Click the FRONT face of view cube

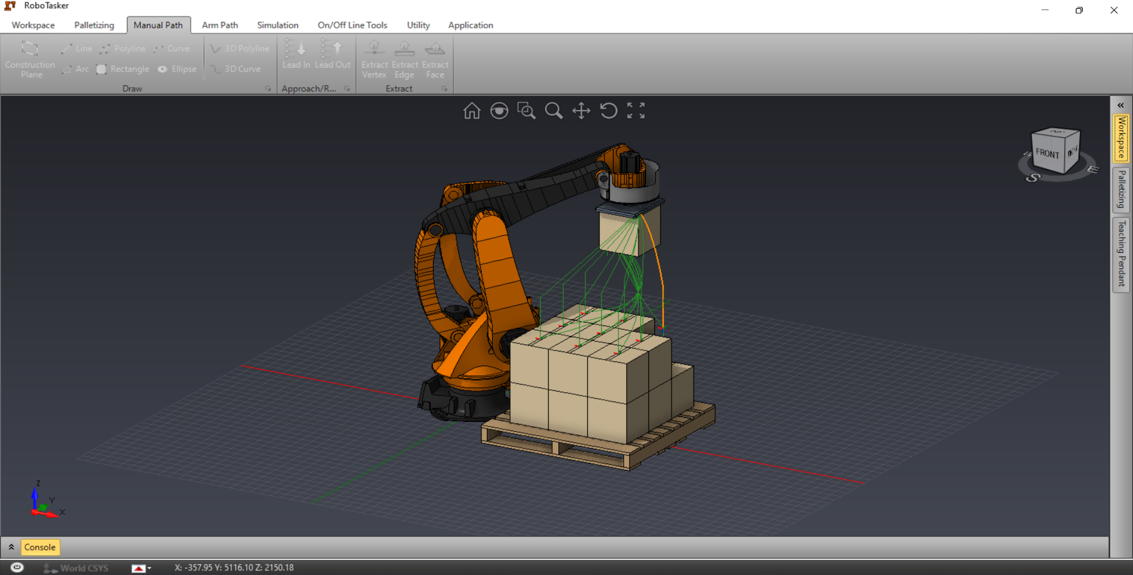[1047, 153]
